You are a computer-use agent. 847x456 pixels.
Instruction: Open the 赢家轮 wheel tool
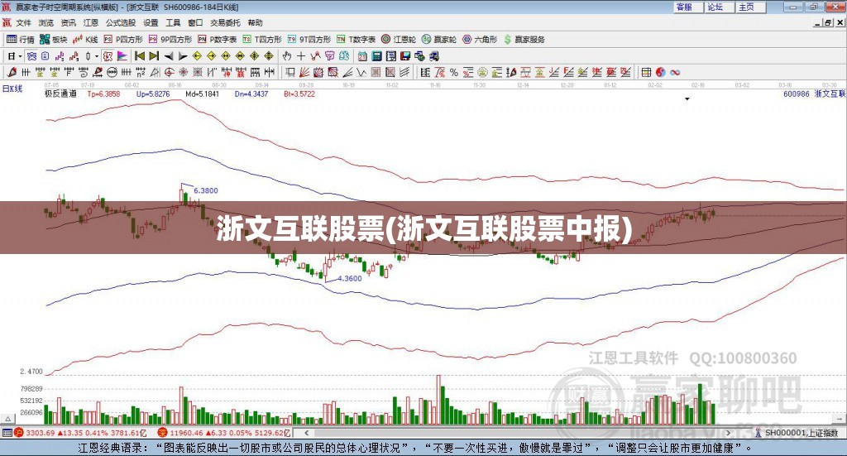pyautogui.click(x=439, y=40)
